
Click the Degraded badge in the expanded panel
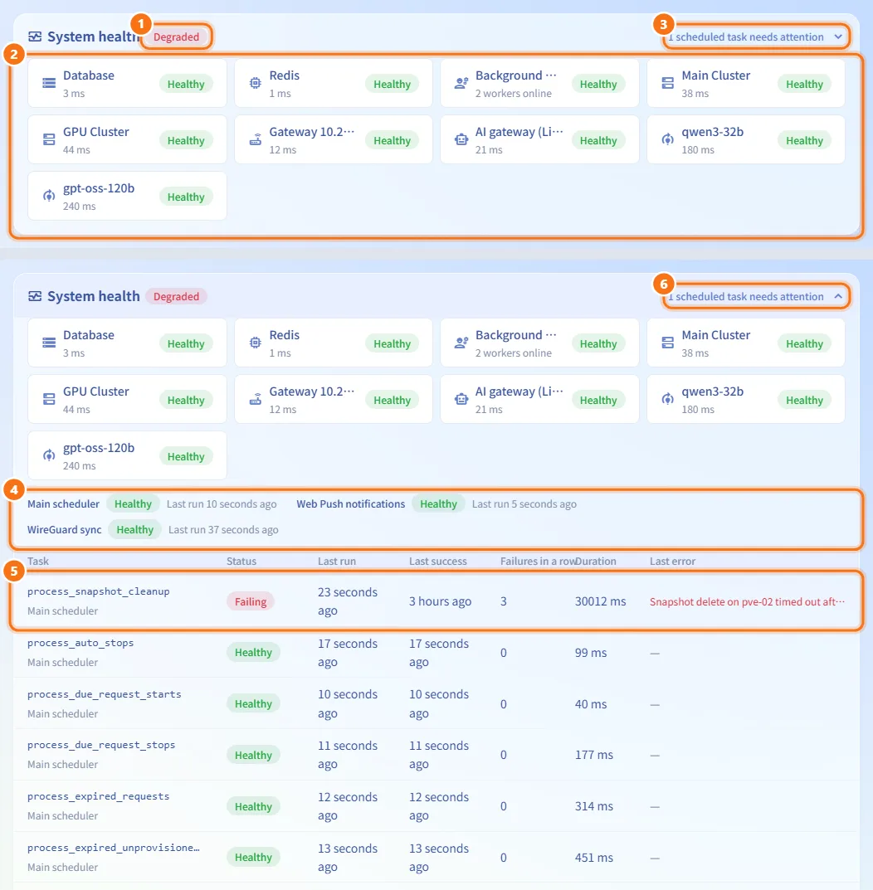tap(176, 296)
